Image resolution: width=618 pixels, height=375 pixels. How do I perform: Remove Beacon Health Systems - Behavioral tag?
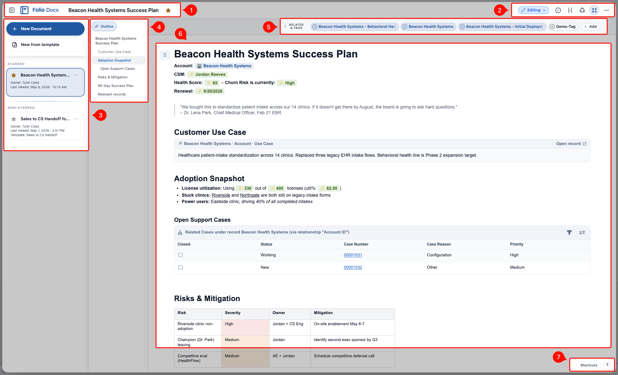coord(315,27)
